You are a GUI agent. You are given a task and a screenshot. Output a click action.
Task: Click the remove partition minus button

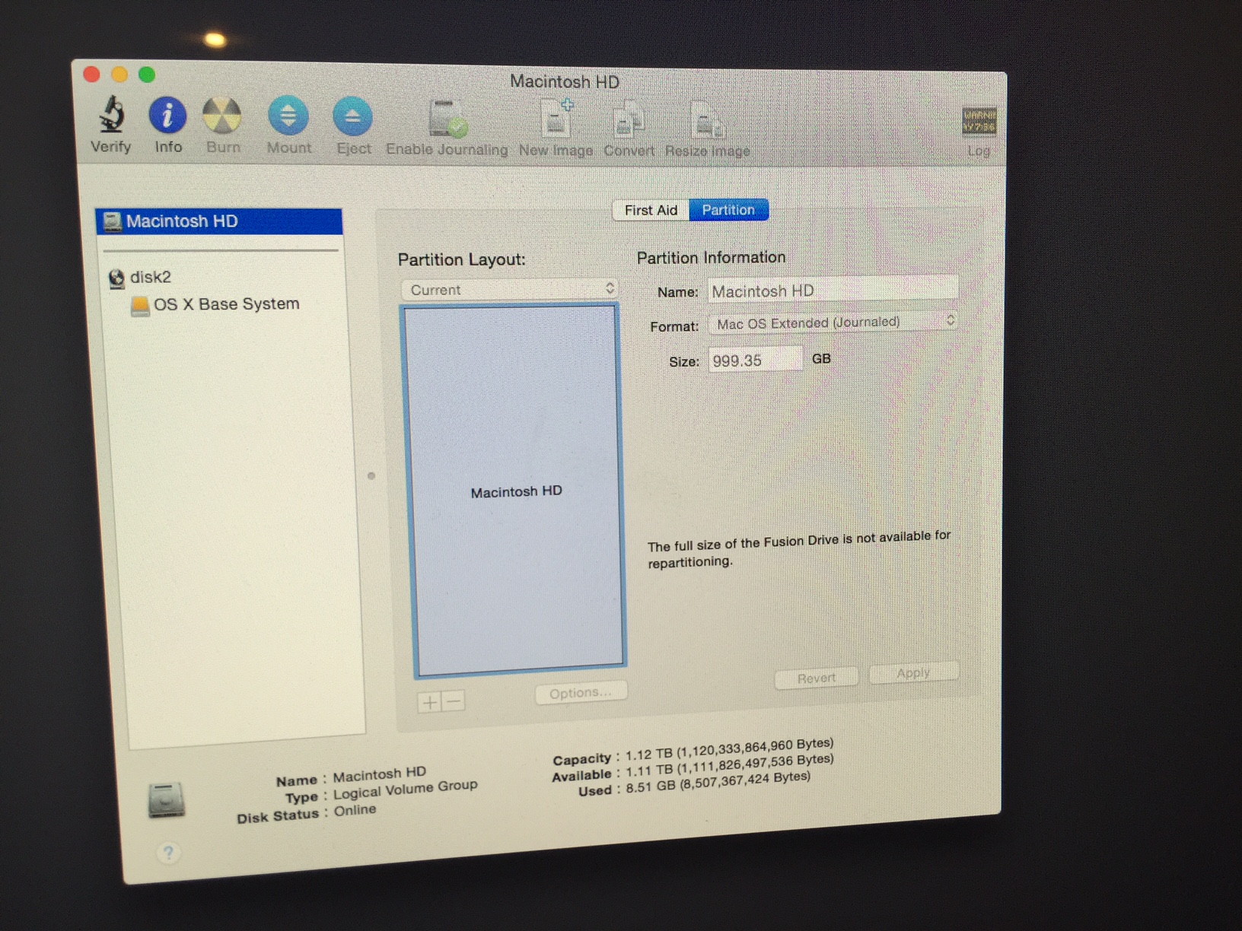454,701
